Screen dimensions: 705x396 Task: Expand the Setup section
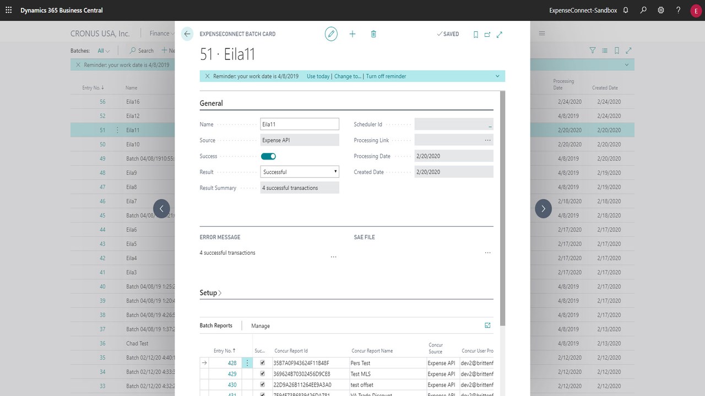tap(211, 293)
